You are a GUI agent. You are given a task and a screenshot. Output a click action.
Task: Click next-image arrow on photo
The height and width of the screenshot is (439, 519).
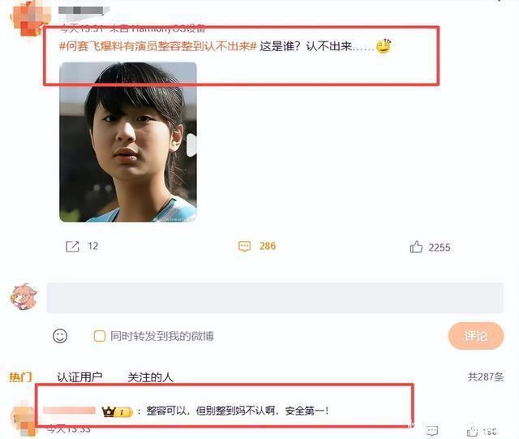point(191,144)
